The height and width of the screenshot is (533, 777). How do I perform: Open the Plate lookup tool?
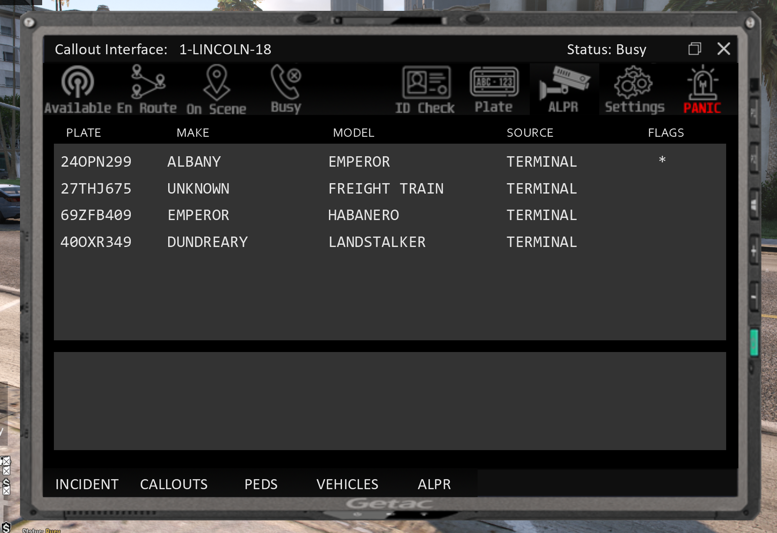click(494, 89)
